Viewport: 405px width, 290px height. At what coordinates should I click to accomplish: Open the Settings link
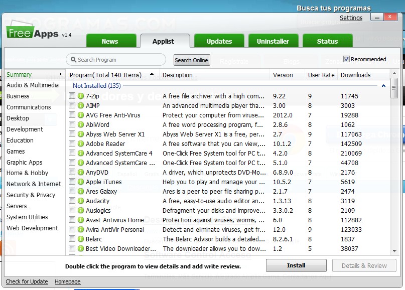(351, 18)
